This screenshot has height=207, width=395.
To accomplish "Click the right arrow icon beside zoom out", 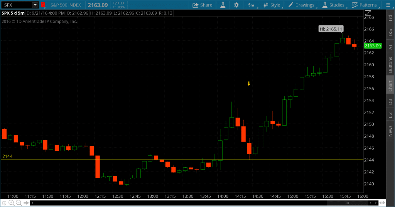I will pyautogui.click(x=26, y=203).
